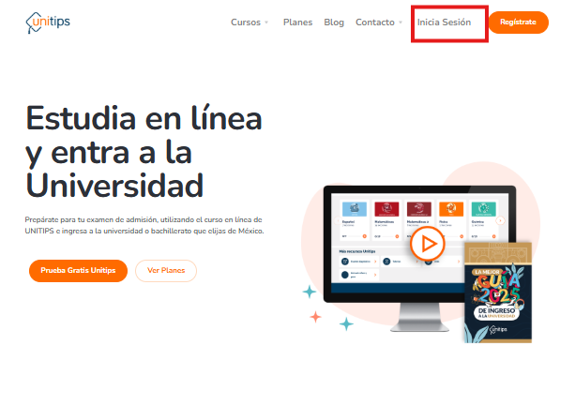Click Inicia Sesión to log in

[x=444, y=22]
